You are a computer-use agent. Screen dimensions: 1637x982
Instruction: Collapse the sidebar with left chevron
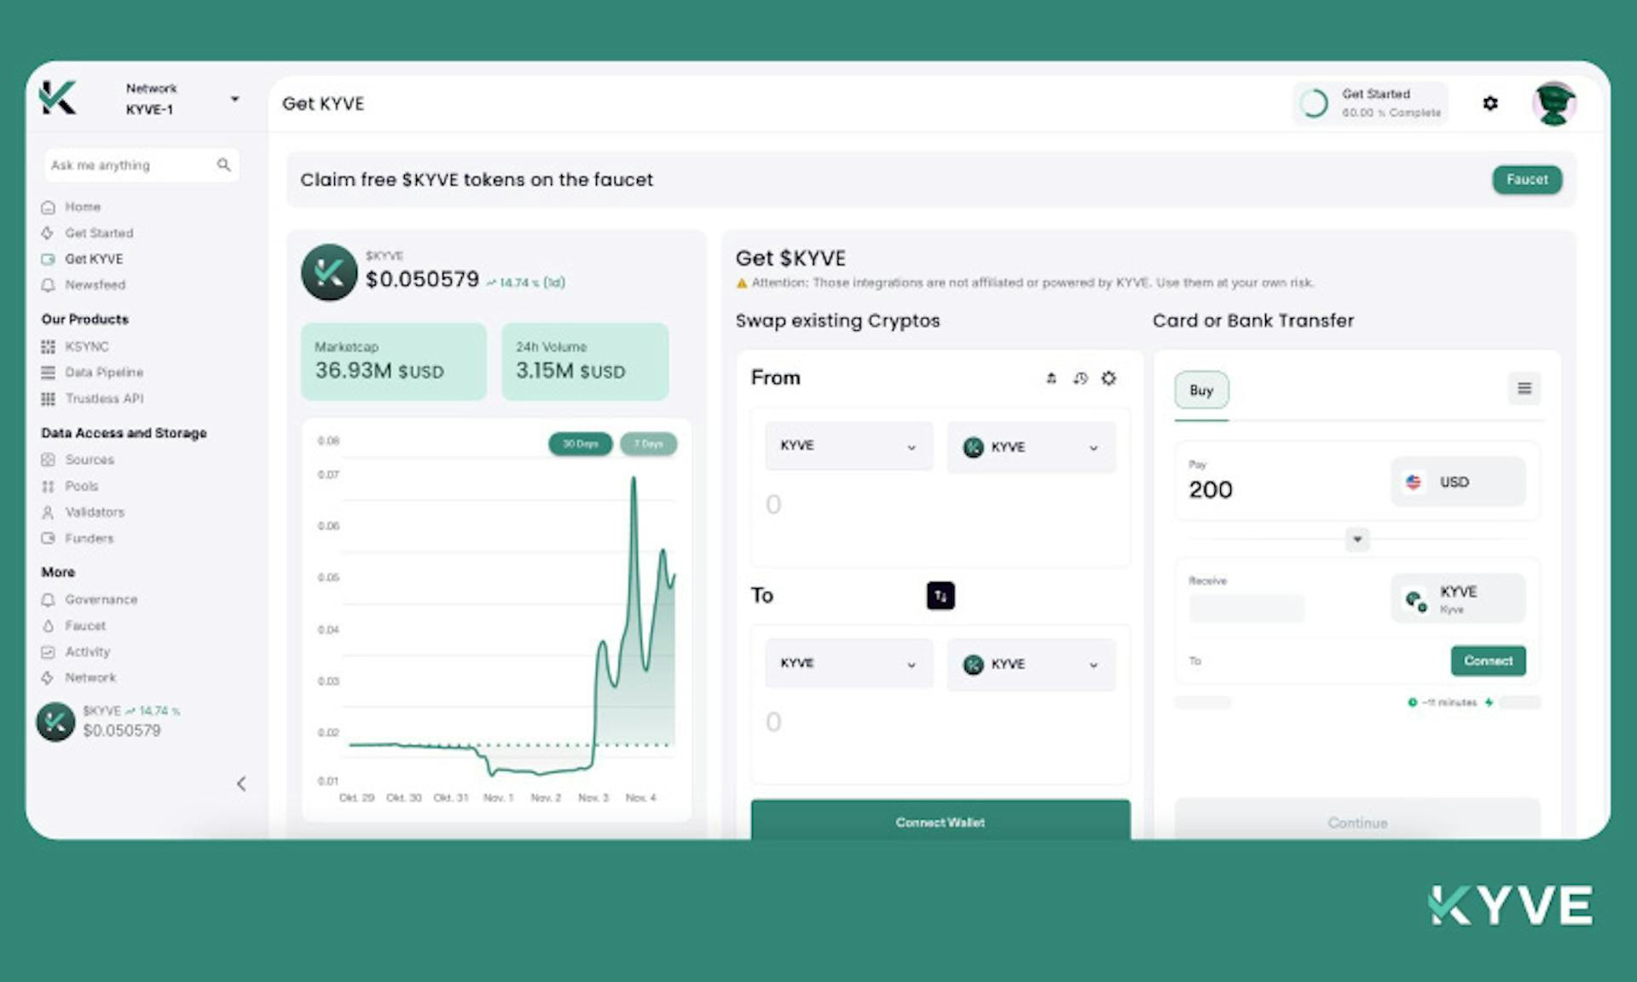pos(241,783)
